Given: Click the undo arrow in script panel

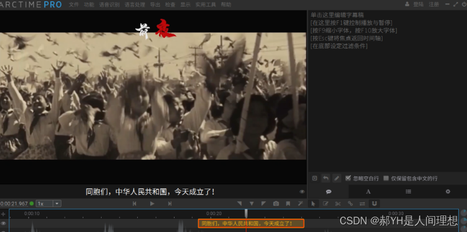Looking at the screenshot, I should 326,178.
